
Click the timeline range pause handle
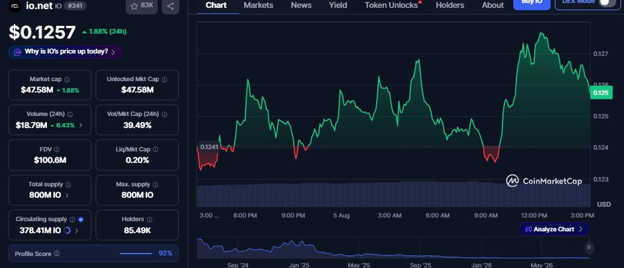tap(588, 248)
